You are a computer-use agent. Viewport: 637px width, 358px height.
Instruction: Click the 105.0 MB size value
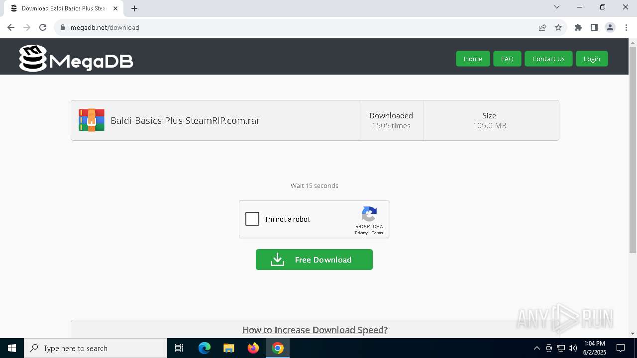pyautogui.click(x=490, y=126)
